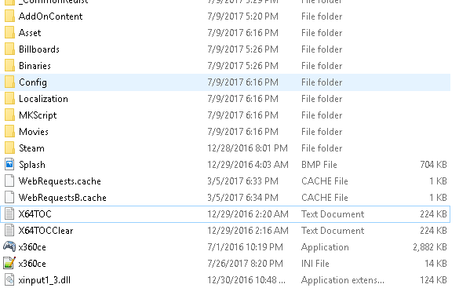The height and width of the screenshot is (299, 470).
Task: Select the xinput1_3.dll file icon
Action: (x=9, y=280)
